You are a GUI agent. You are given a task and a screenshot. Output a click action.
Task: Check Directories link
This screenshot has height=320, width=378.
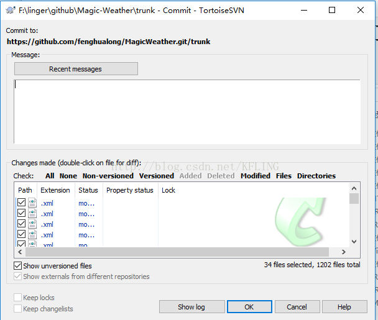[x=316, y=176]
